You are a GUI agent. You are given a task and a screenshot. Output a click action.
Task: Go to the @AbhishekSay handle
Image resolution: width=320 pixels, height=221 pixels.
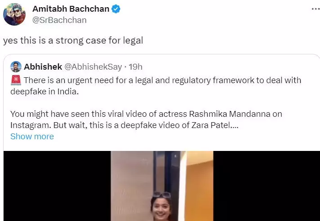(x=93, y=67)
